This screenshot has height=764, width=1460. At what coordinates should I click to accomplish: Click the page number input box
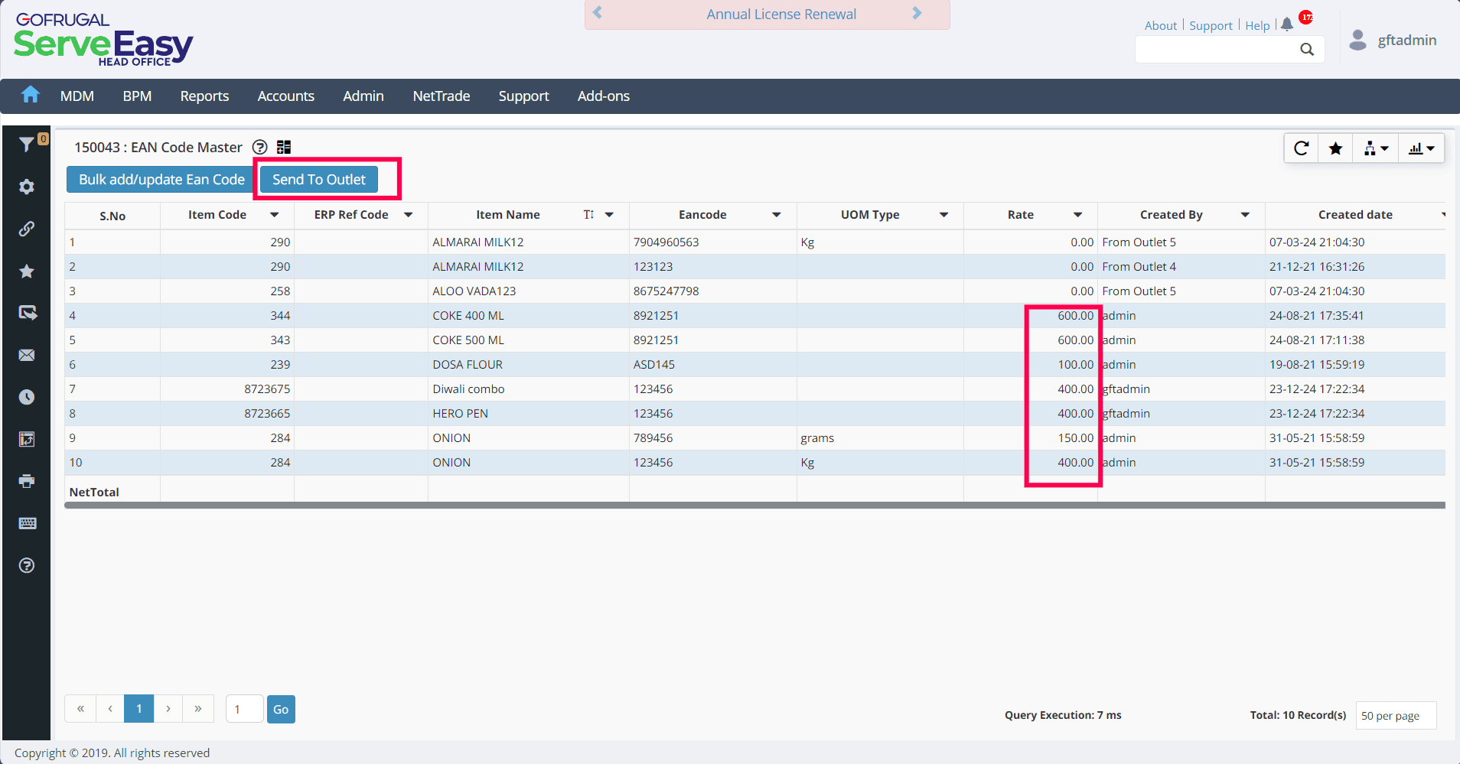245,709
